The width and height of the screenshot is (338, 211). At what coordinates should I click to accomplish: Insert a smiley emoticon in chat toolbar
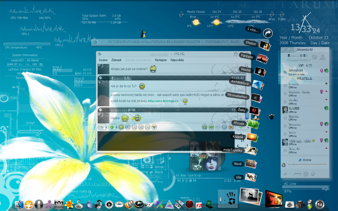(121, 127)
